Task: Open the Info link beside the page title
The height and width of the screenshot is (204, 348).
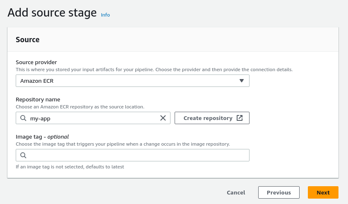Action: tap(106, 15)
